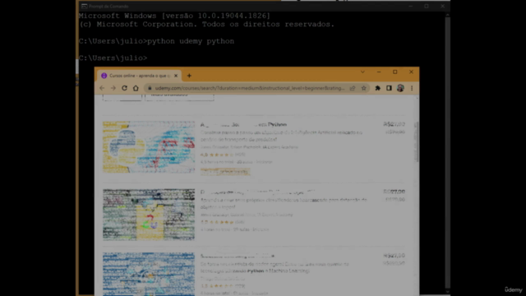526x296 pixels.
Task: Click the bestseller badge on first course
Action: click(225, 172)
